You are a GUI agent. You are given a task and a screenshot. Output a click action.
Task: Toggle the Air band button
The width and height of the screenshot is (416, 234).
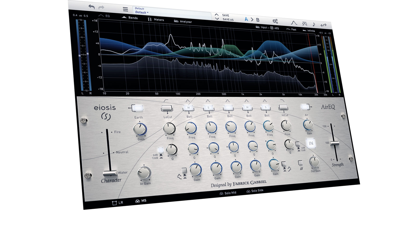[x=305, y=107]
